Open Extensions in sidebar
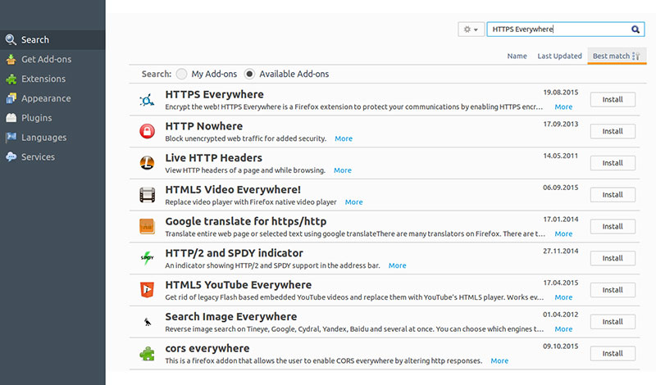Viewport: 656px width, 385px height. [x=52, y=79]
